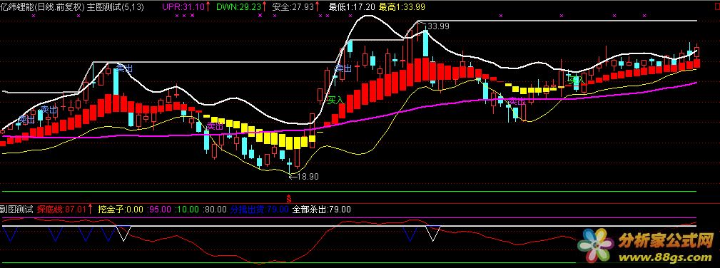This screenshot has height=268, width=720.
Task: Click the 分批出货 indicator label
Action: [x=260, y=210]
